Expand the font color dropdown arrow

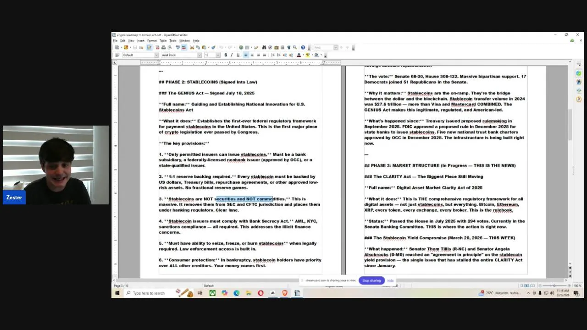tap(303, 55)
